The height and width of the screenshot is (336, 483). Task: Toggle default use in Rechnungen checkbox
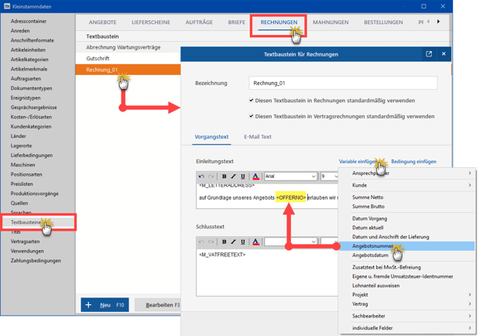click(252, 101)
